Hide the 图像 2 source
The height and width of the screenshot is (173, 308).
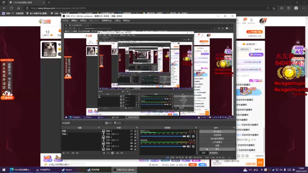[131, 143]
